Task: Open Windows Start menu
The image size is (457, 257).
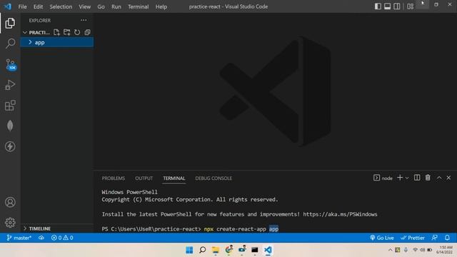Action: pos(189,250)
